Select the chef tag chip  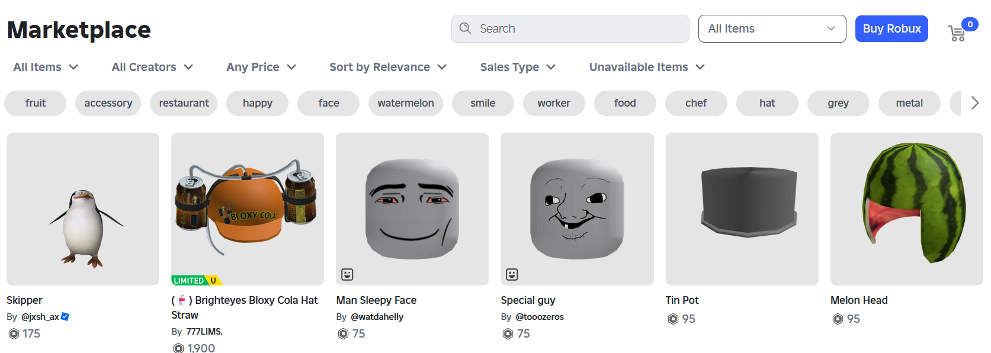pos(696,103)
